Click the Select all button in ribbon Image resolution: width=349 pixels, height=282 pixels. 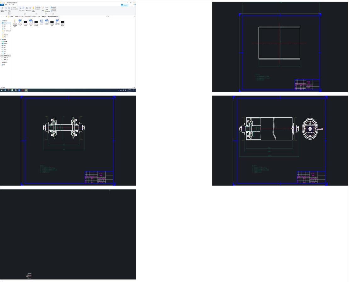pyautogui.click(x=53, y=7)
